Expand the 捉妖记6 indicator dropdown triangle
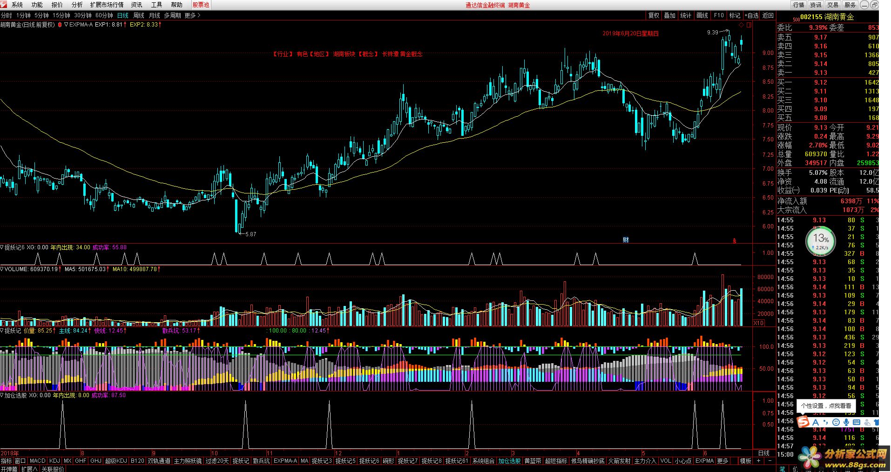Screen dimensions: 891x472 tap(2, 247)
